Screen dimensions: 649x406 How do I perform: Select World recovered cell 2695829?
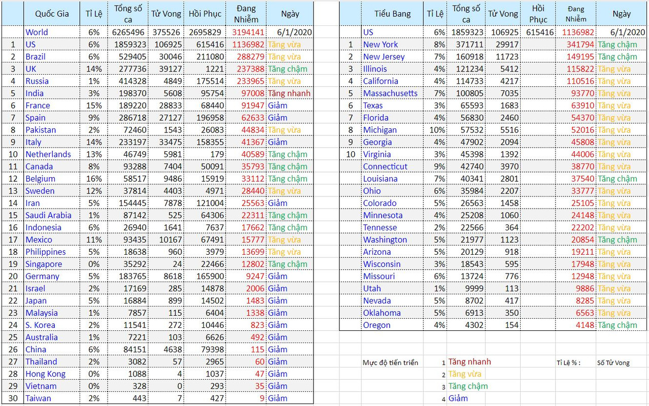pos(204,32)
